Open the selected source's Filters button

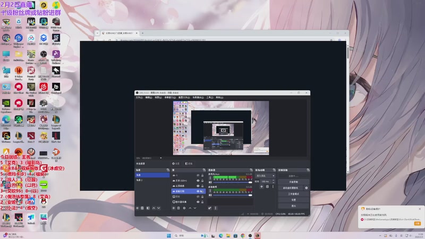pos(189,164)
